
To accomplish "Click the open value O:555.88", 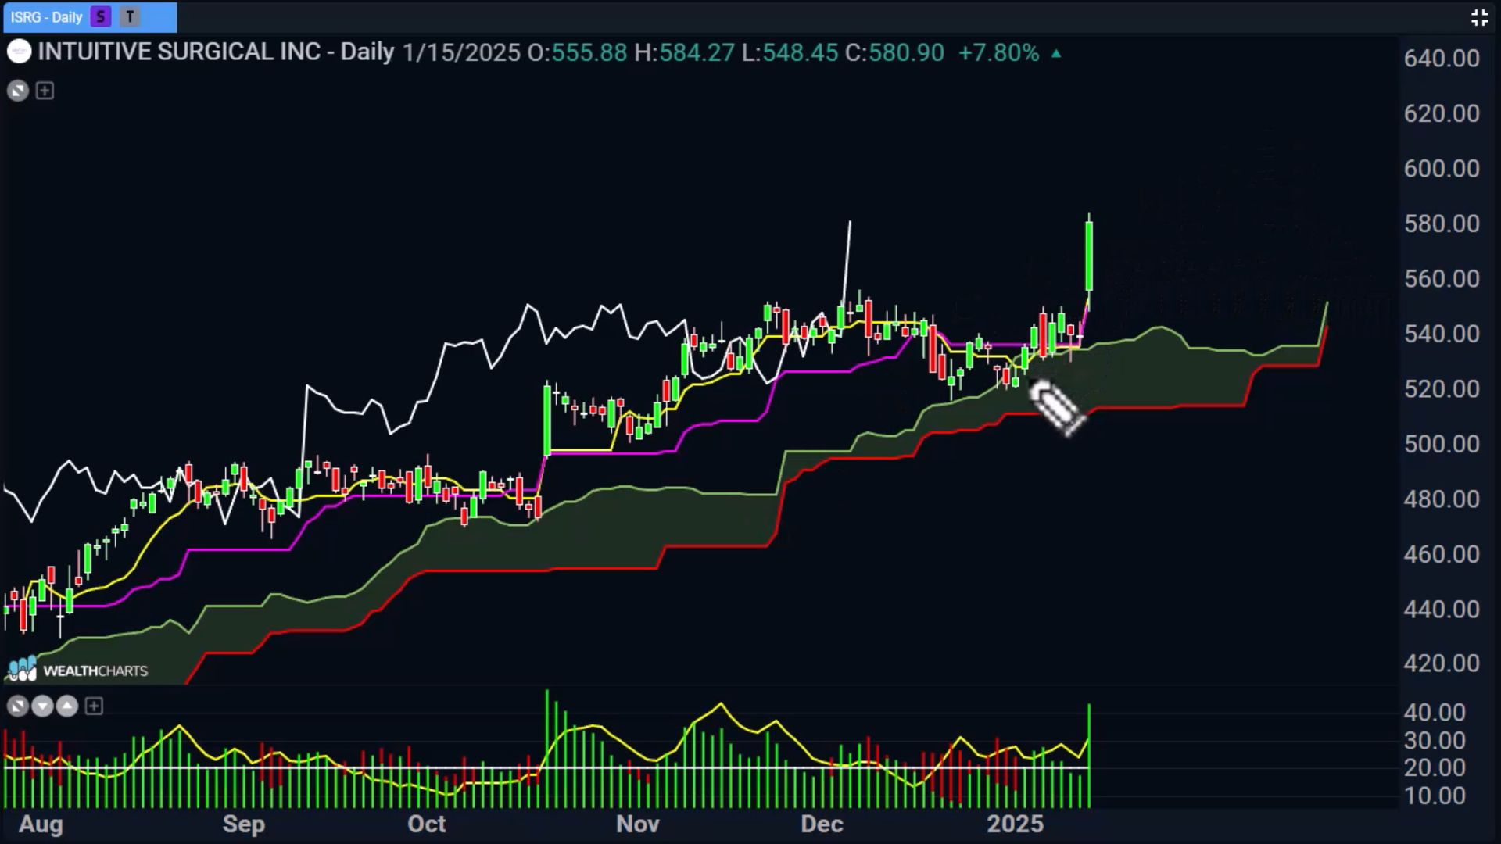I will coord(577,53).
